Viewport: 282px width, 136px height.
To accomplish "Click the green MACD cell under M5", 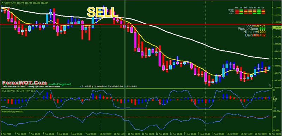I will [241, 10].
